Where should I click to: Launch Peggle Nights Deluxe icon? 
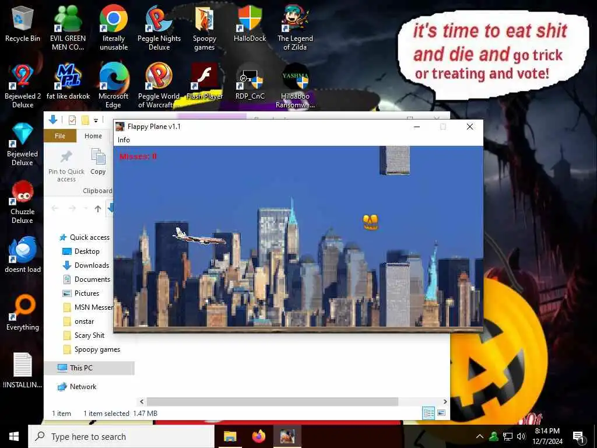(159, 28)
